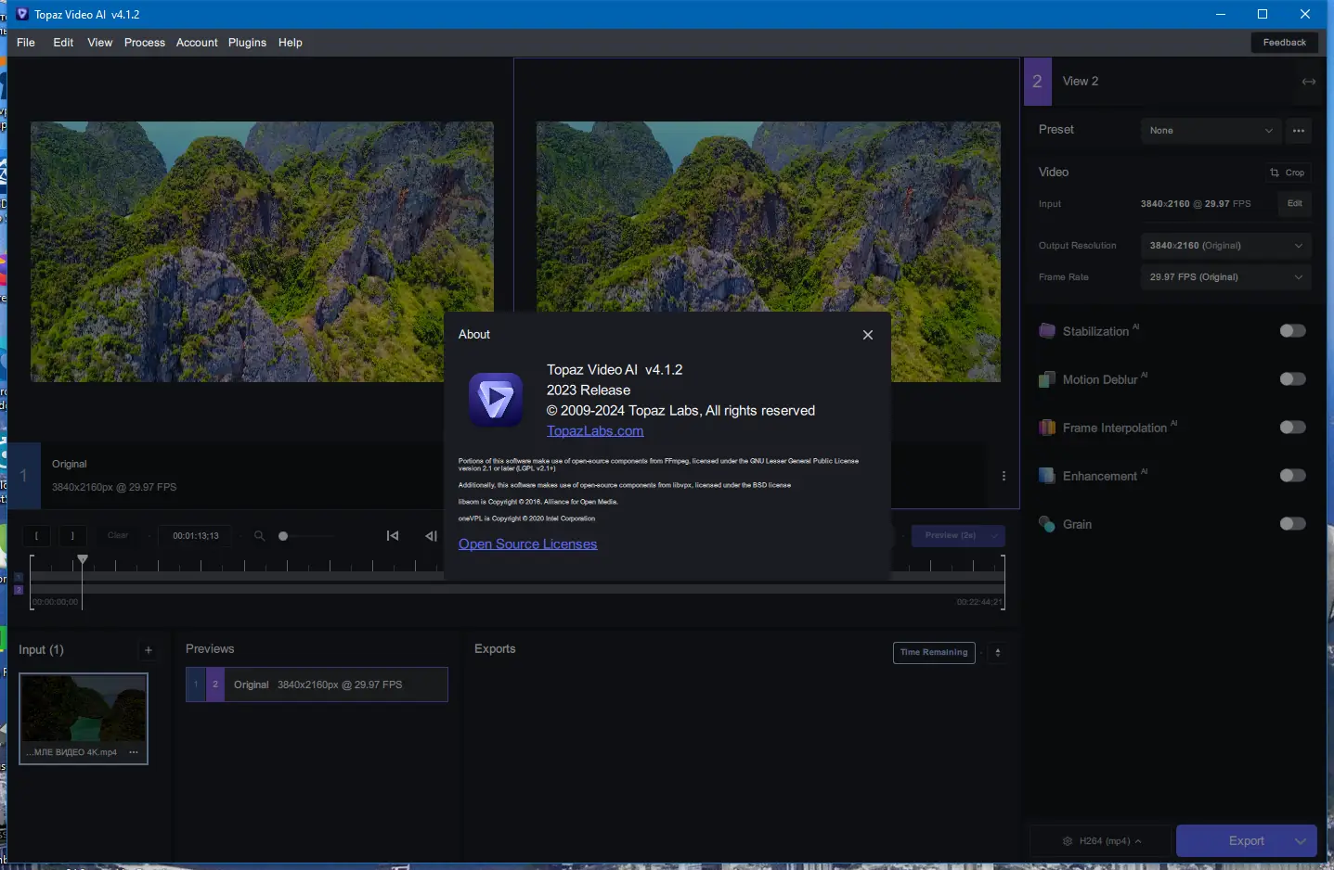
Task: Open the Original view three-dot menu
Action: 1004,476
